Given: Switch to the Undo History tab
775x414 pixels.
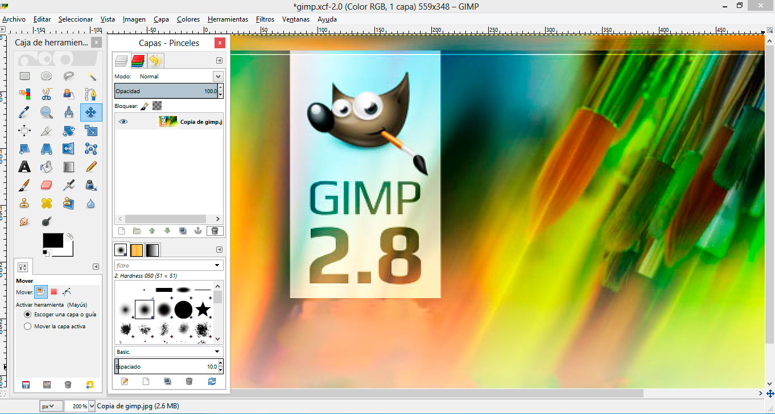Looking at the screenshot, I should tap(155, 60).
